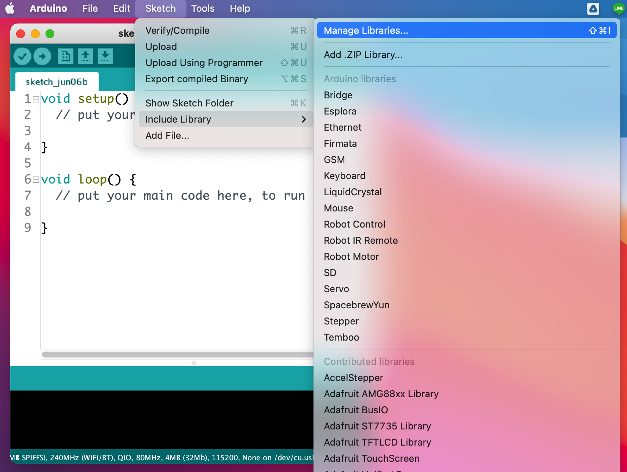
Task: Select Show Sketch Folder
Action: click(x=226, y=103)
